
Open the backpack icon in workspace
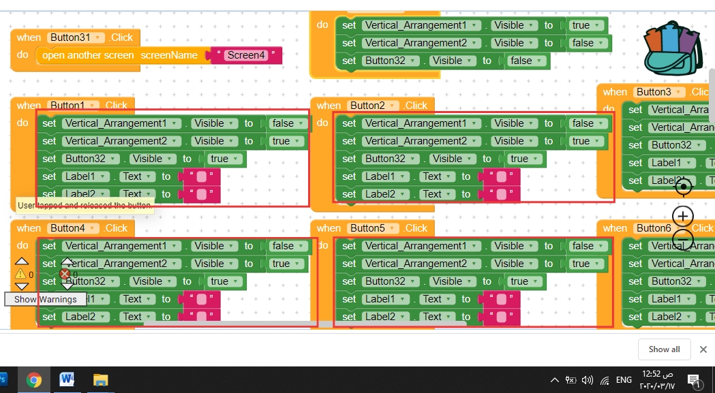pyautogui.click(x=671, y=50)
